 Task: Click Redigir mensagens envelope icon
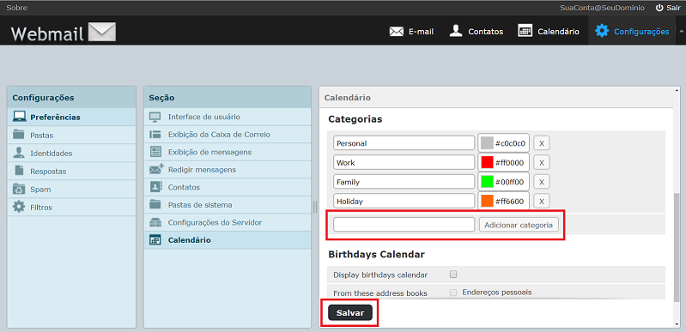tap(156, 169)
